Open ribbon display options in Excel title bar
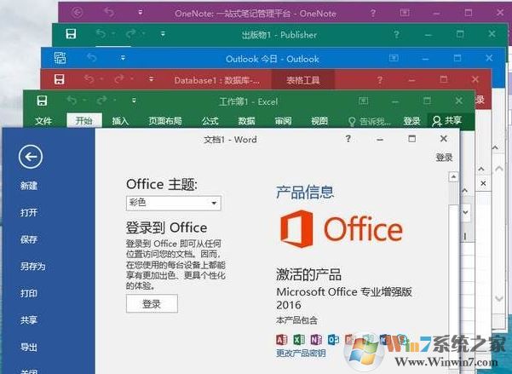This screenshot has height=374, width=512. (364, 101)
